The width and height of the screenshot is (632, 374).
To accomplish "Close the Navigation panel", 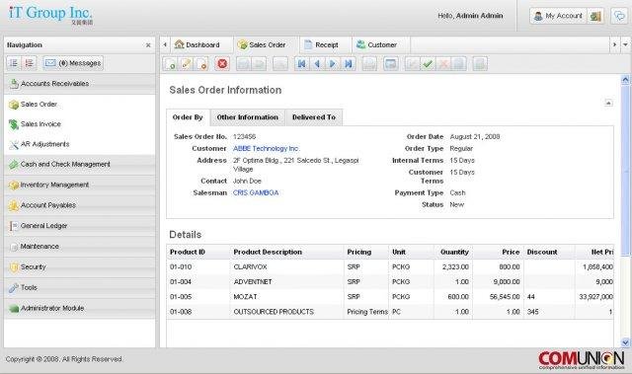I will coord(148,45).
